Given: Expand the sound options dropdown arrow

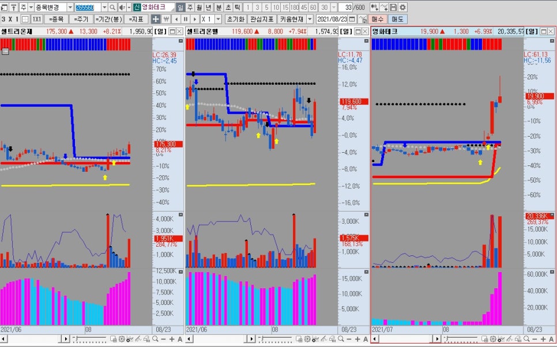Looking at the screenshot, I should [x=128, y=7].
